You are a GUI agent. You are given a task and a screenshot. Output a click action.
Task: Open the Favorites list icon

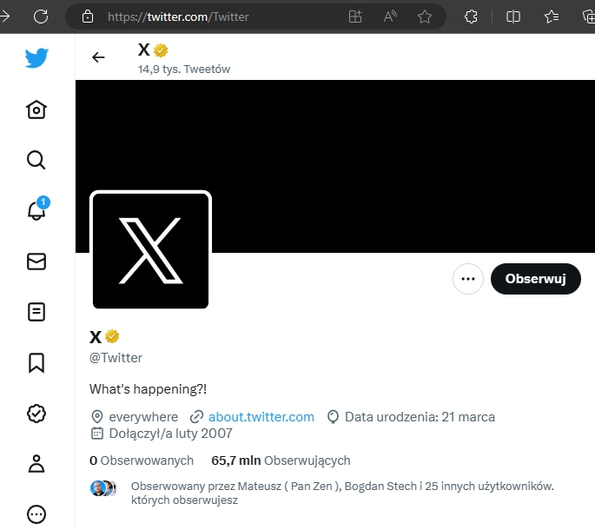pos(552,17)
